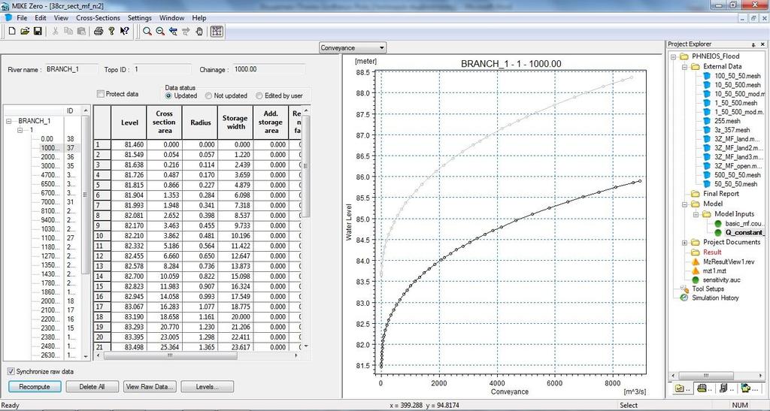This screenshot has width=770, height=411.
Task: Select the Updated data status radio
Action: (x=169, y=95)
